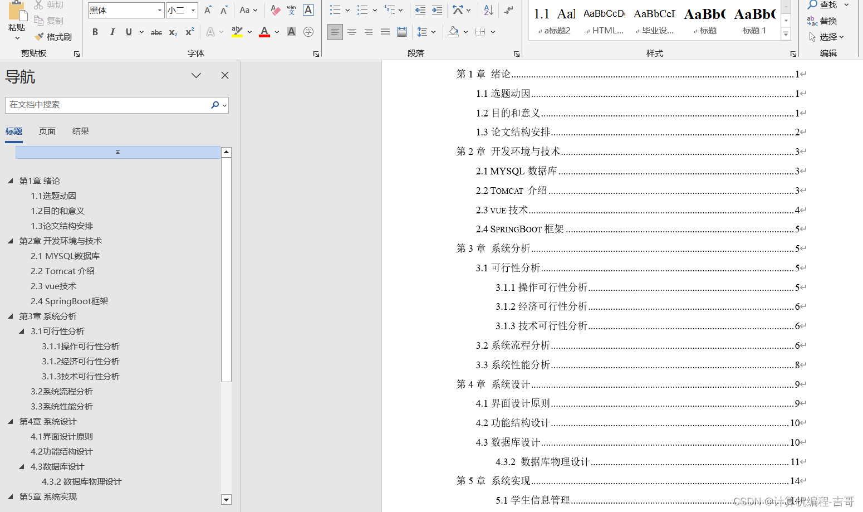Toggle right text alignment
The height and width of the screenshot is (512, 863).
(x=369, y=32)
